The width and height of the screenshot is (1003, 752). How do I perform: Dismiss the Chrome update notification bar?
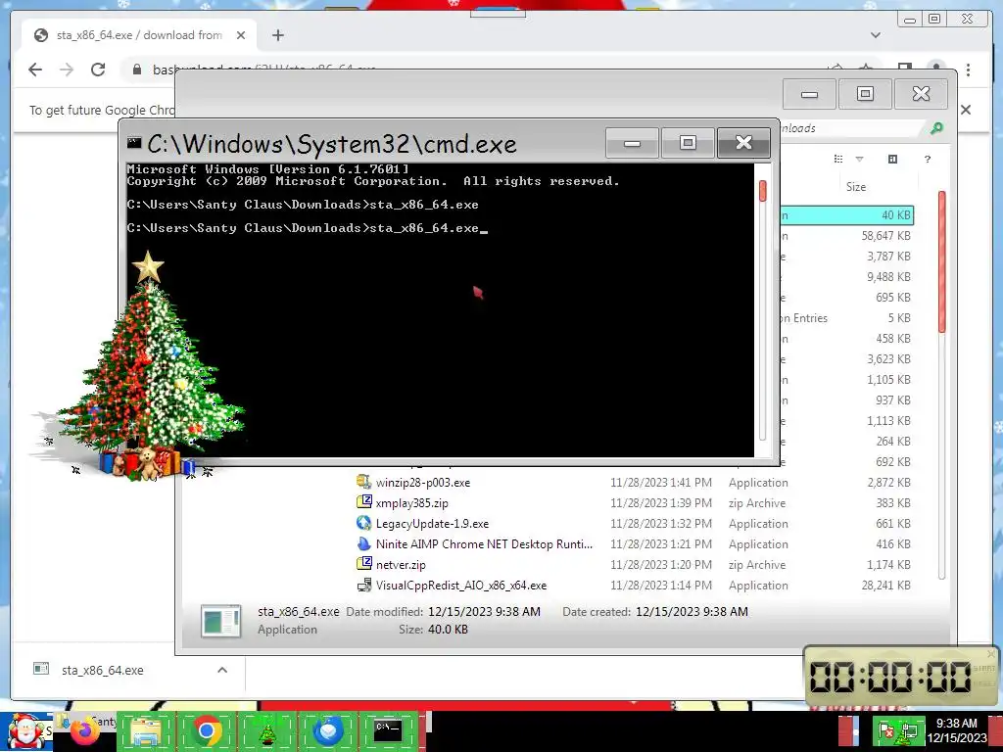966,110
